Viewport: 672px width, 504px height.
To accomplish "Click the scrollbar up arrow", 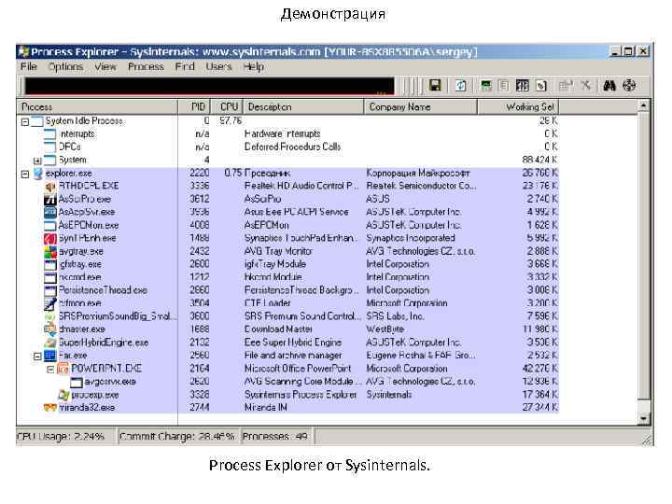I will click(x=643, y=105).
